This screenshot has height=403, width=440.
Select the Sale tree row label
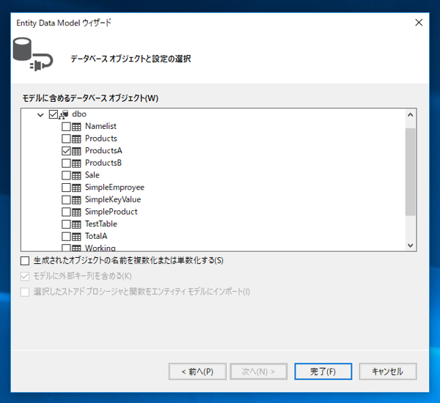tap(92, 175)
